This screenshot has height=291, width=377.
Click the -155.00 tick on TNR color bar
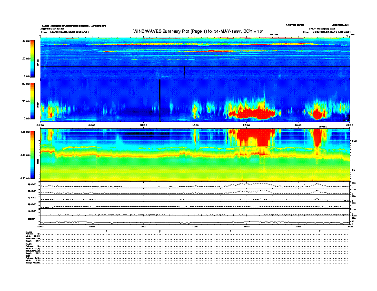(25, 178)
